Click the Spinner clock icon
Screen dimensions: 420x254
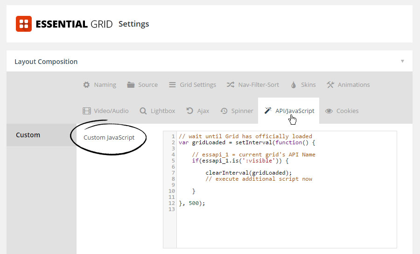pos(224,111)
